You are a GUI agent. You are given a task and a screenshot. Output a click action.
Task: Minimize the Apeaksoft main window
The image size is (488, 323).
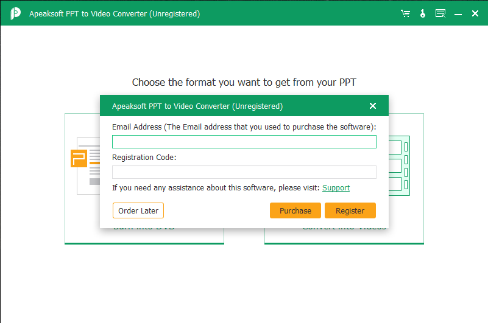pyautogui.click(x=458, y=14)
